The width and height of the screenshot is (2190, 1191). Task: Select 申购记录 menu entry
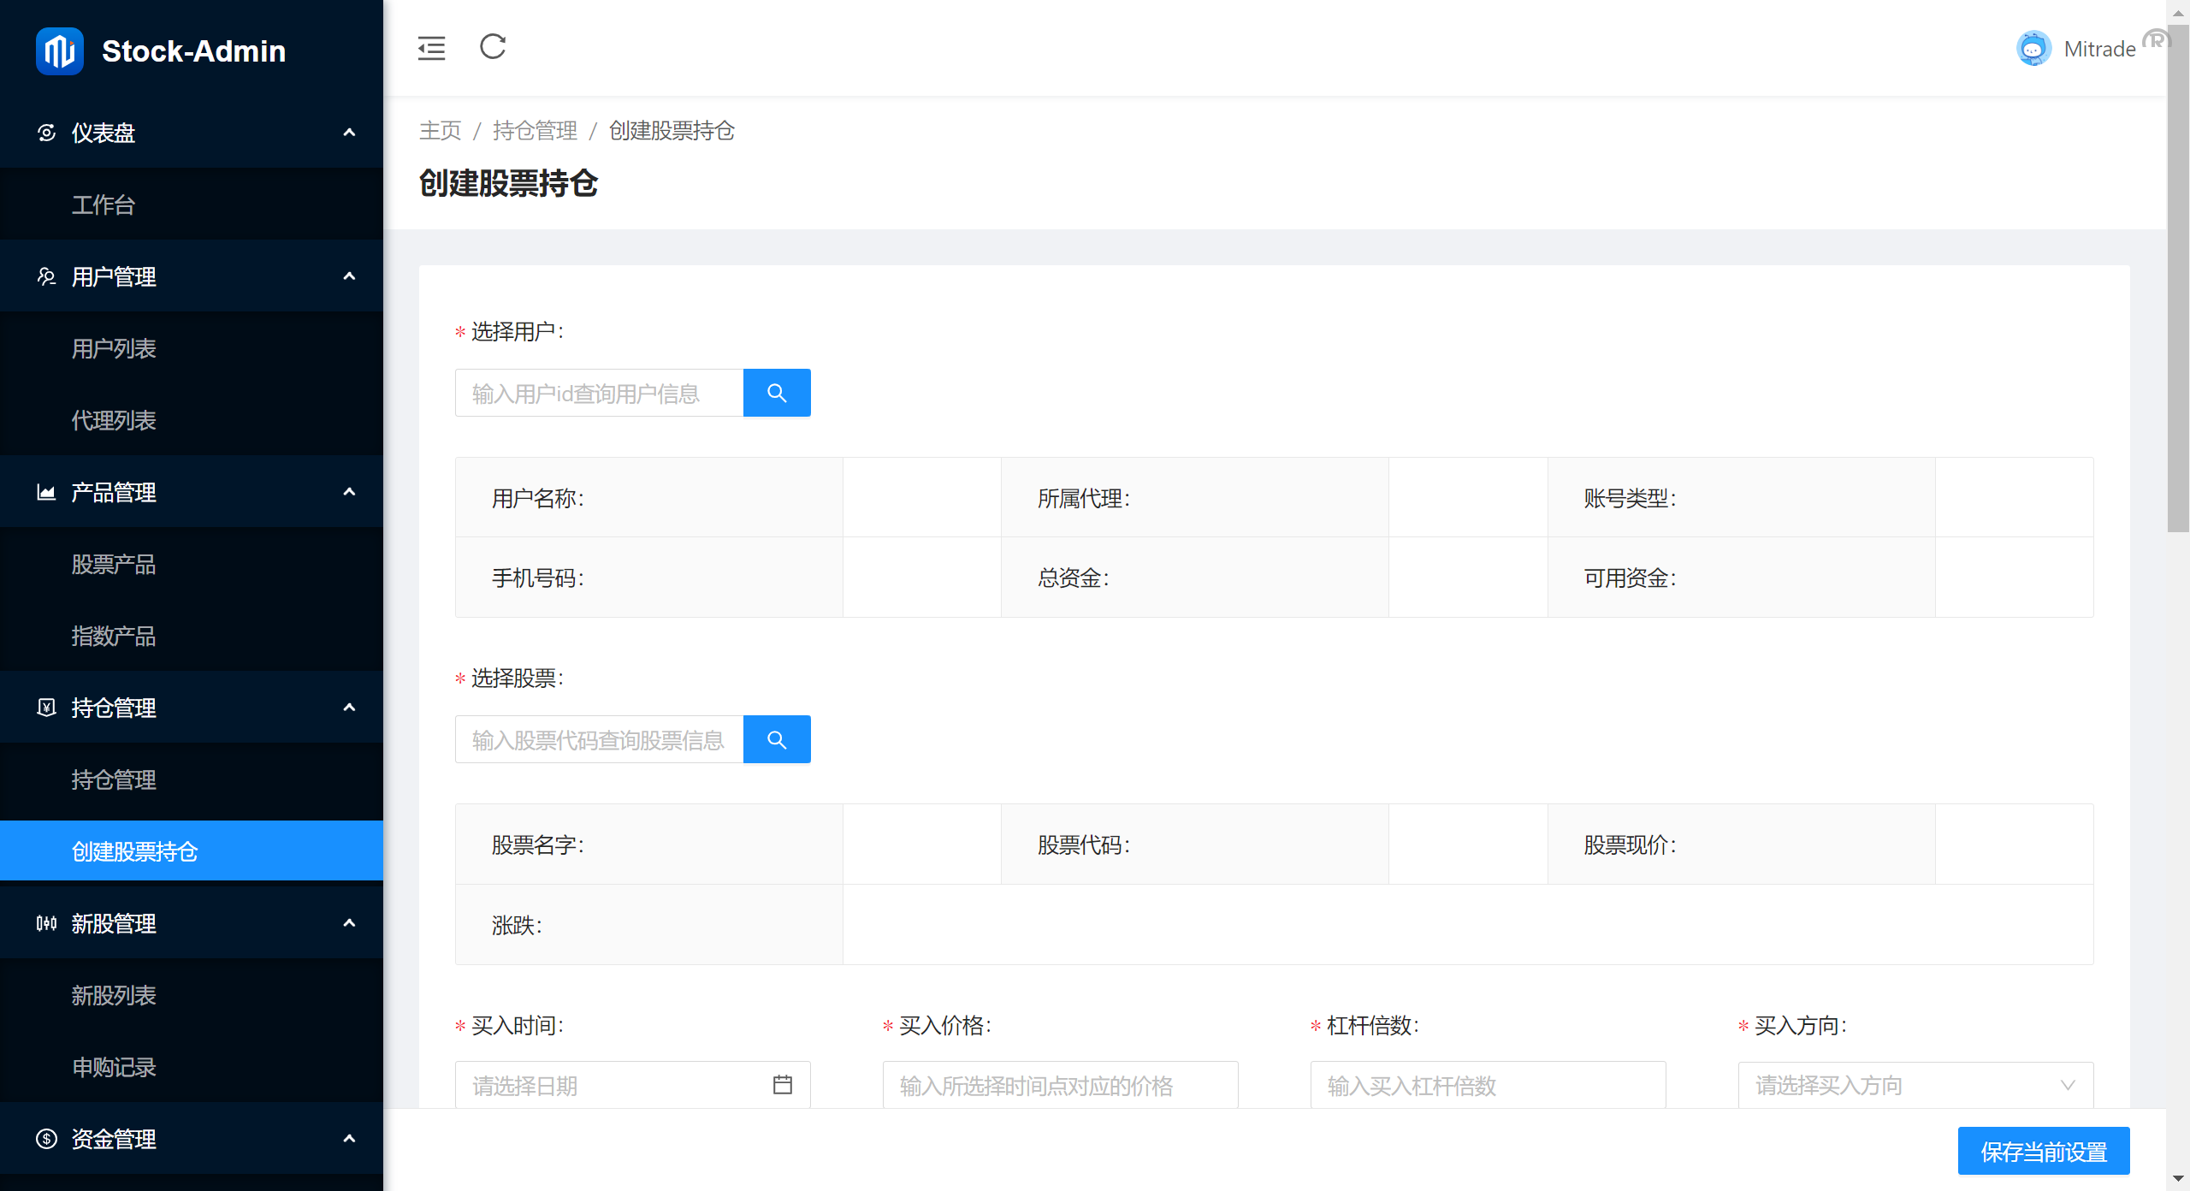(x=114, y=1068)
